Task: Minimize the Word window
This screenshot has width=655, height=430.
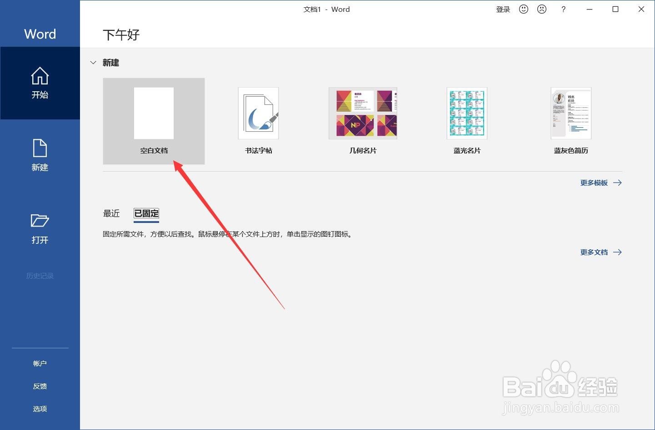Action: 590,9
